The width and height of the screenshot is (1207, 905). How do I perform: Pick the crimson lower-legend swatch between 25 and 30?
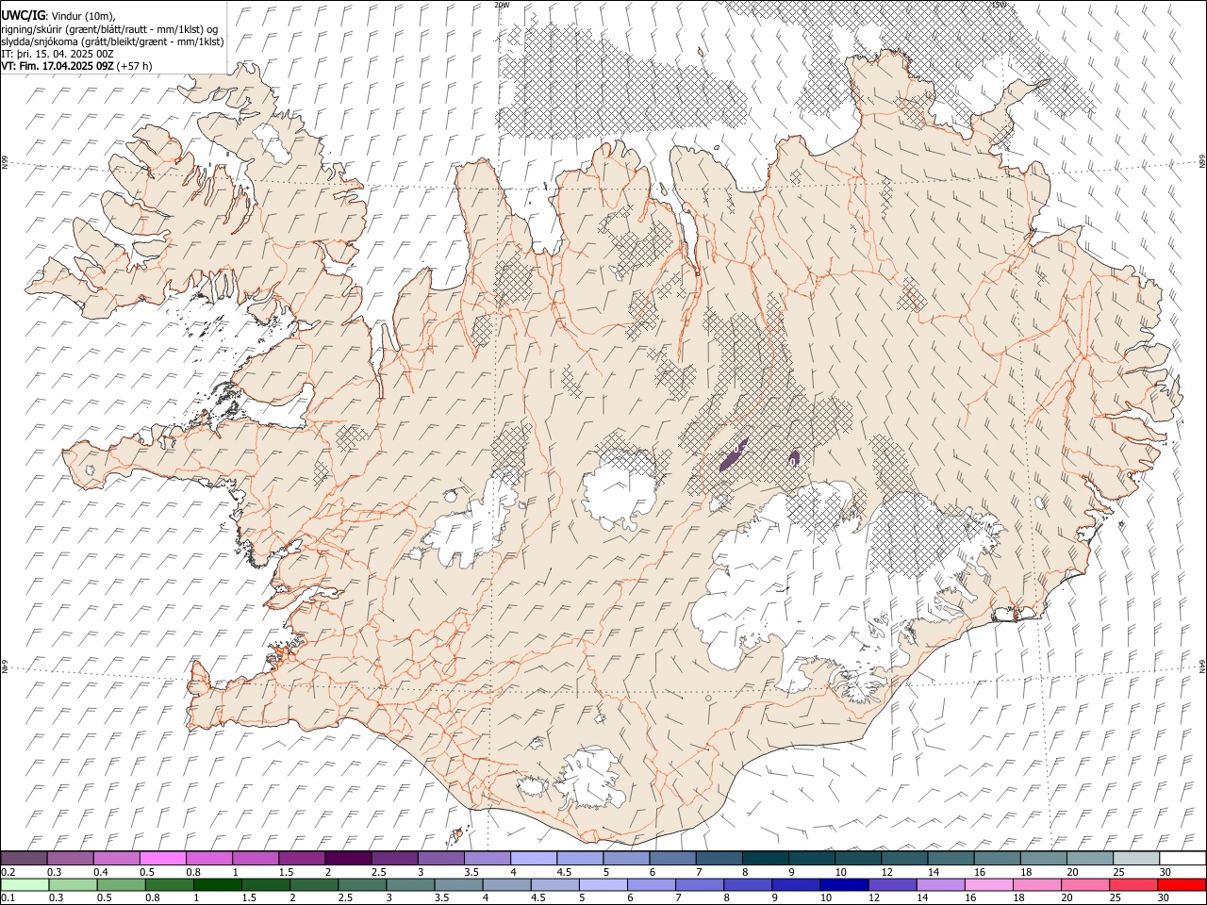[x=1133, y=885]
